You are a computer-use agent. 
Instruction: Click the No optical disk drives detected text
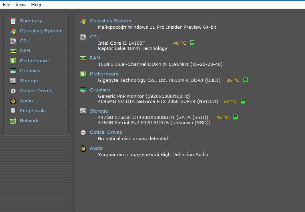coord(133,139)
